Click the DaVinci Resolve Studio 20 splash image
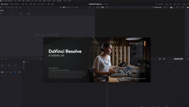The height and width of the screenshot is (107, 189). pos(97,60)
